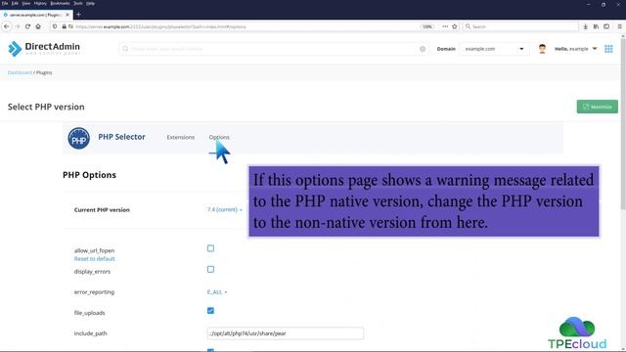Open the File menu

5,3
